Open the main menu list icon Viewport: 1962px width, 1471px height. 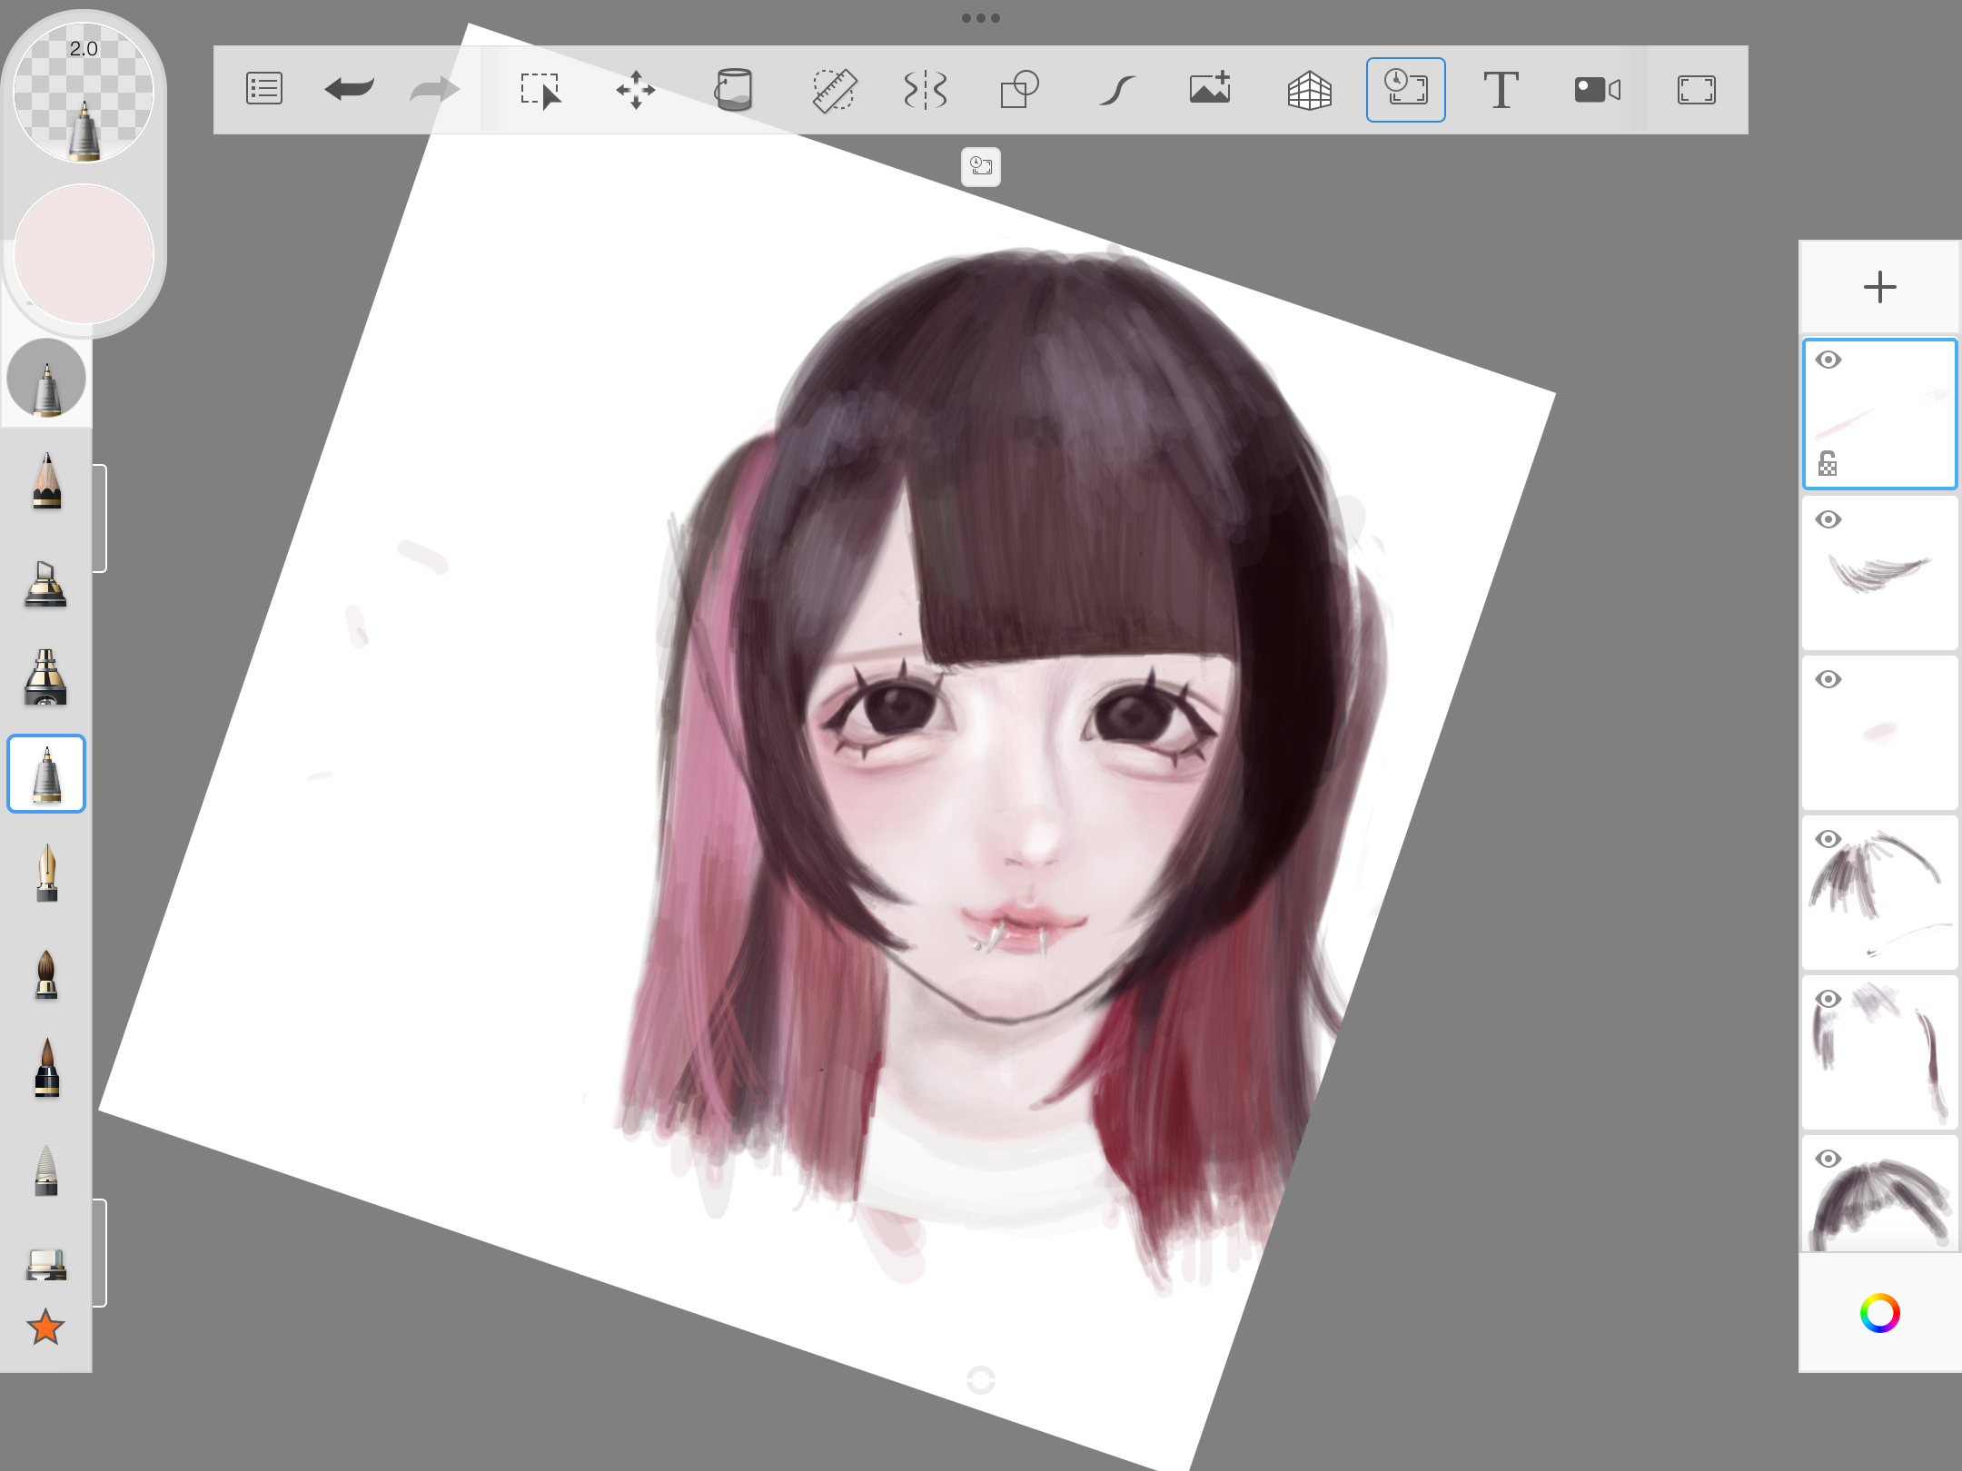coord(264,90)
